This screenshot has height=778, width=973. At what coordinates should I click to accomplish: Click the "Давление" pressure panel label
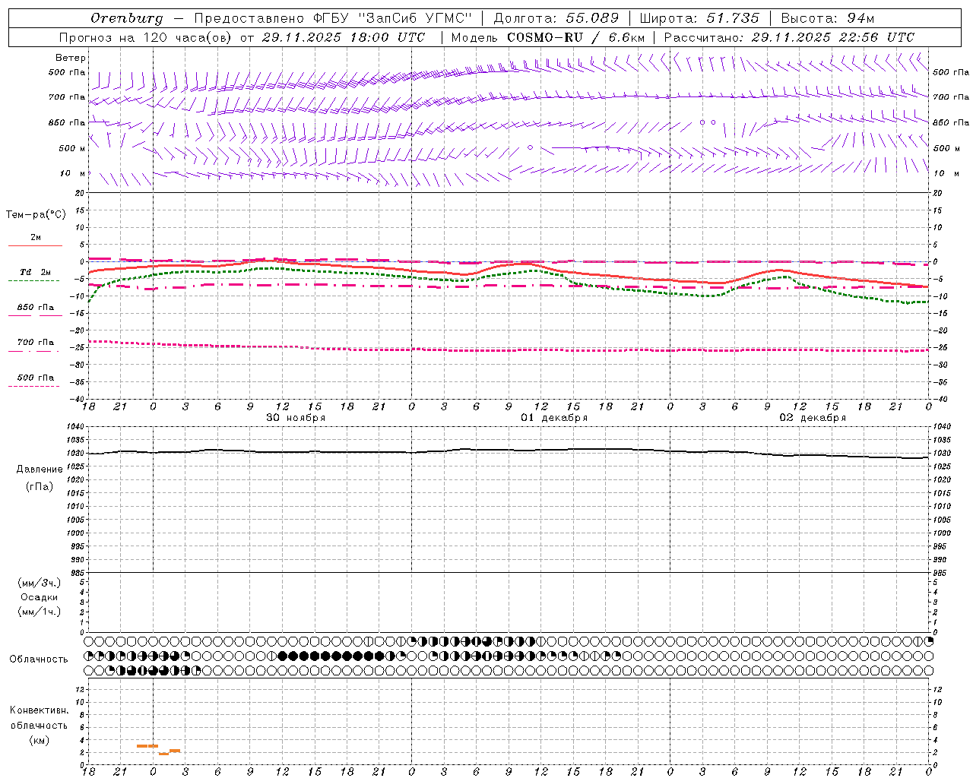[x=40, y=470]
